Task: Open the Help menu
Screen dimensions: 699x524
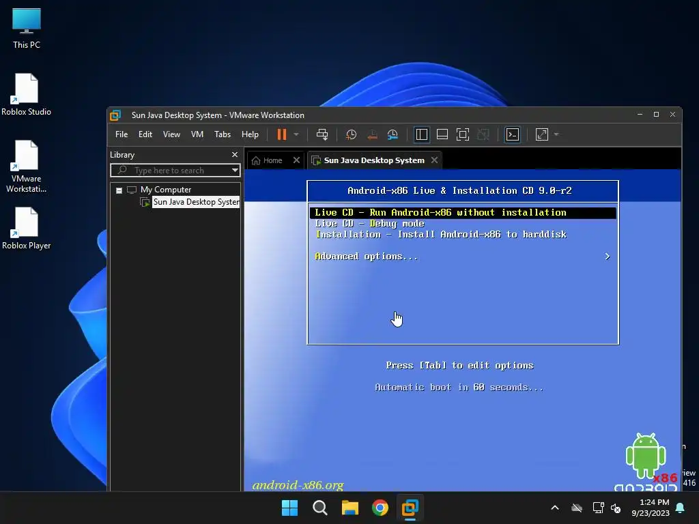Action: click(x=250, y=134)
